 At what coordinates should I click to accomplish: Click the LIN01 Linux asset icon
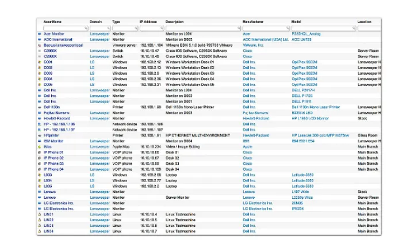click(x=39, y=214)
